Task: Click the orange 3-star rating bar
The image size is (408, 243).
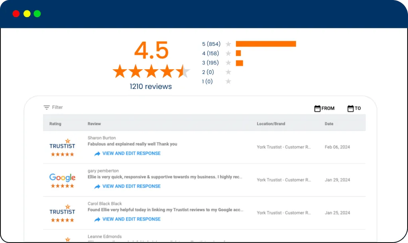Action: click(x=239, y=63)
